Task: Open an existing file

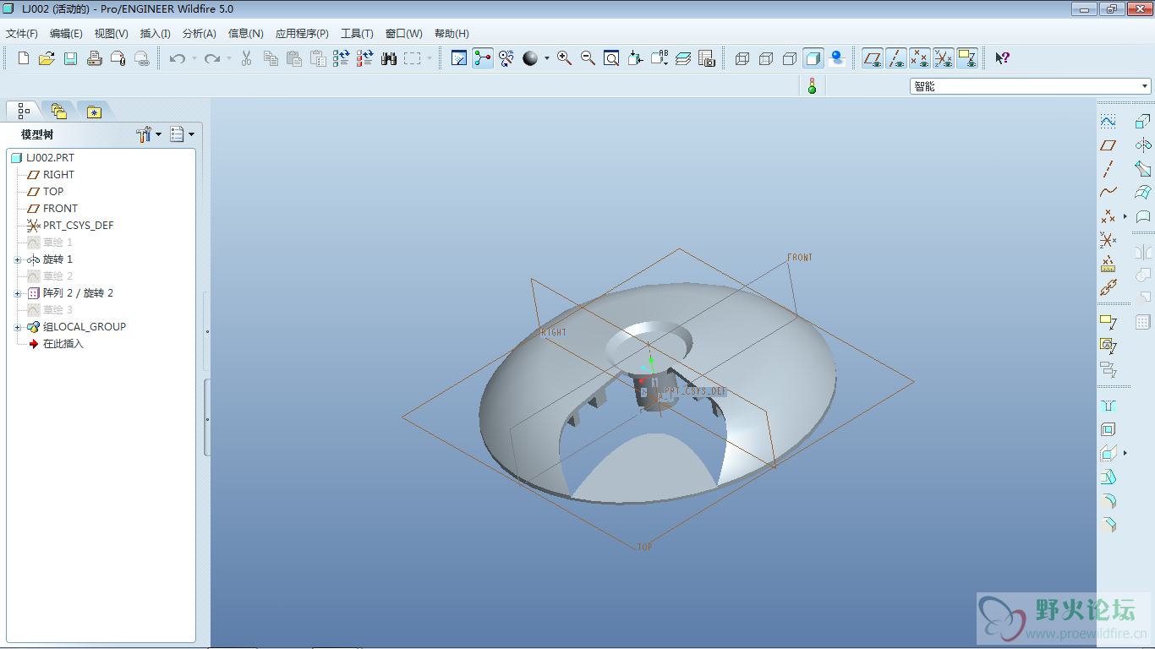Action: tap(47, 58)
